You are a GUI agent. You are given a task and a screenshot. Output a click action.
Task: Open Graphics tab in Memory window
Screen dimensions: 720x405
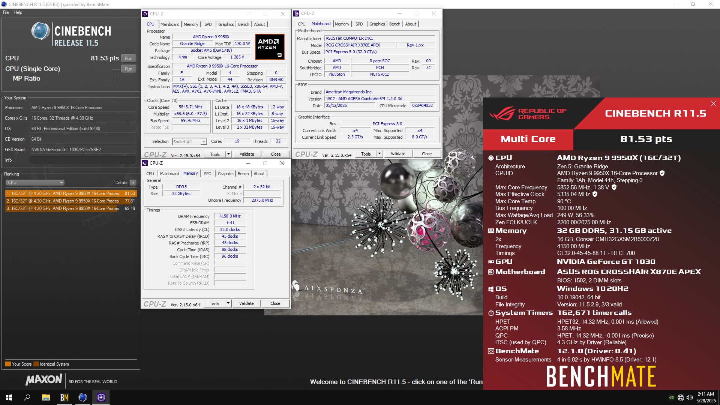(x=225, y=174)
